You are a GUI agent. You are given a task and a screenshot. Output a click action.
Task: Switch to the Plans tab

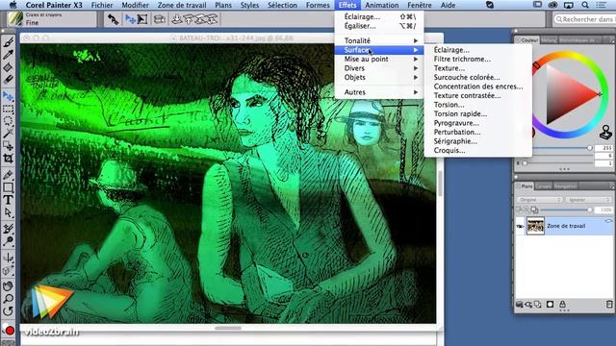point(526,186)
